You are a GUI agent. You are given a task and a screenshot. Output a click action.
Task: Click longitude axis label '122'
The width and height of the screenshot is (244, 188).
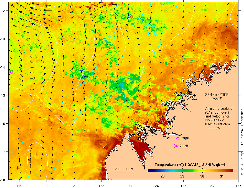[x=101, y=186]
